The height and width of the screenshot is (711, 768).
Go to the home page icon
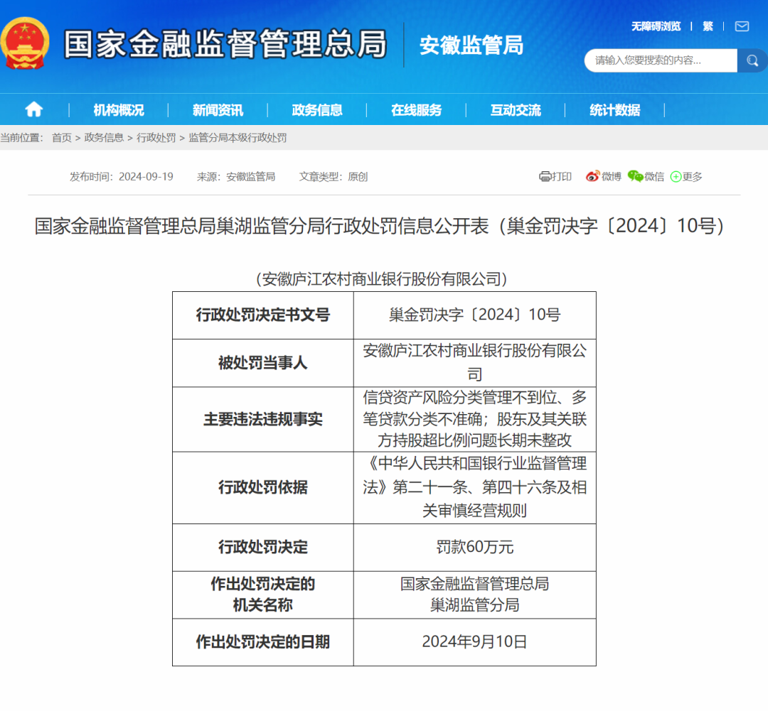34,109
